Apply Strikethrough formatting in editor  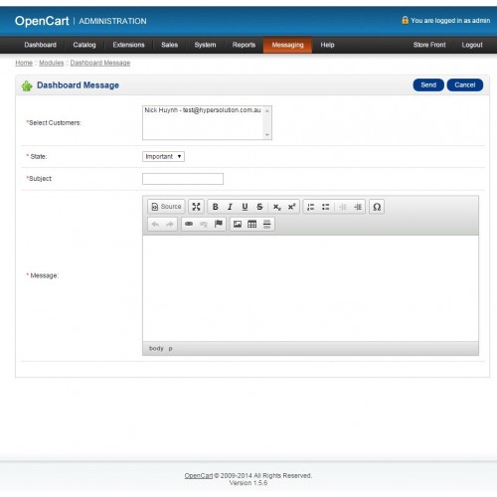259,207
